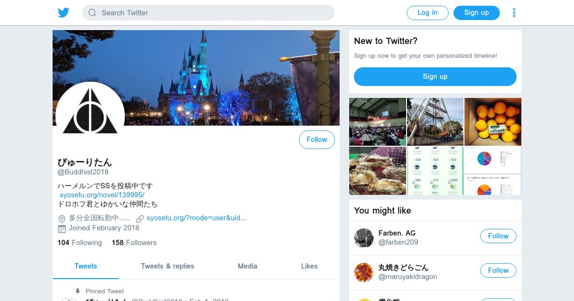Open the syosetu.org/?mode=user profile website link

click(x=196, y=218)
